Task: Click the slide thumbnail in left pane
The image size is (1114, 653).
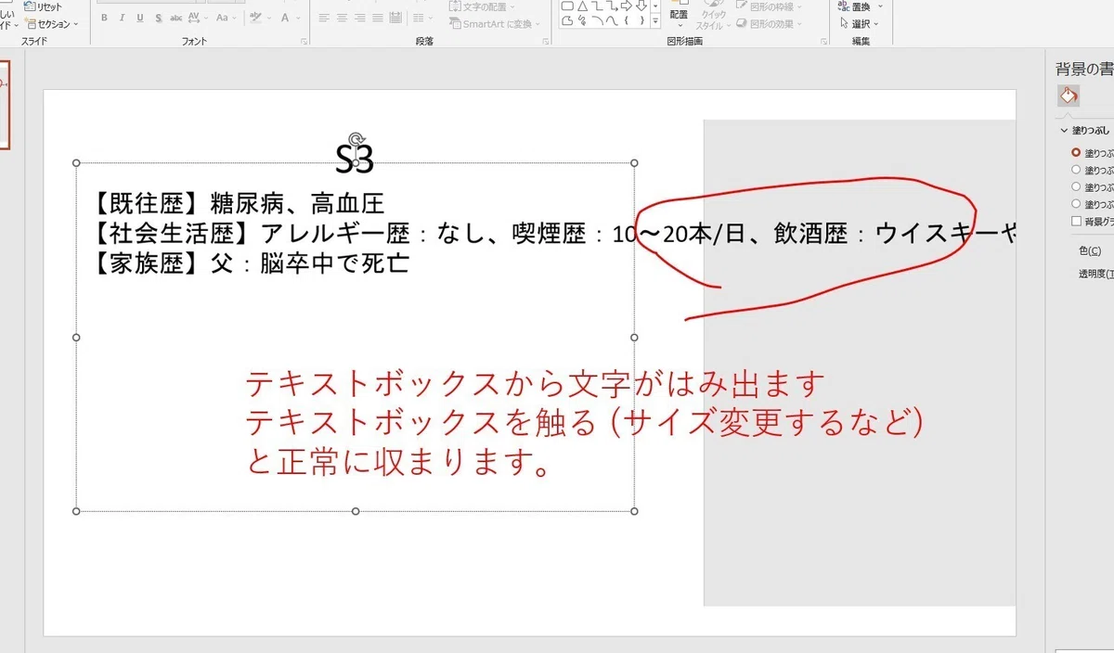Action: click(4, 105)
